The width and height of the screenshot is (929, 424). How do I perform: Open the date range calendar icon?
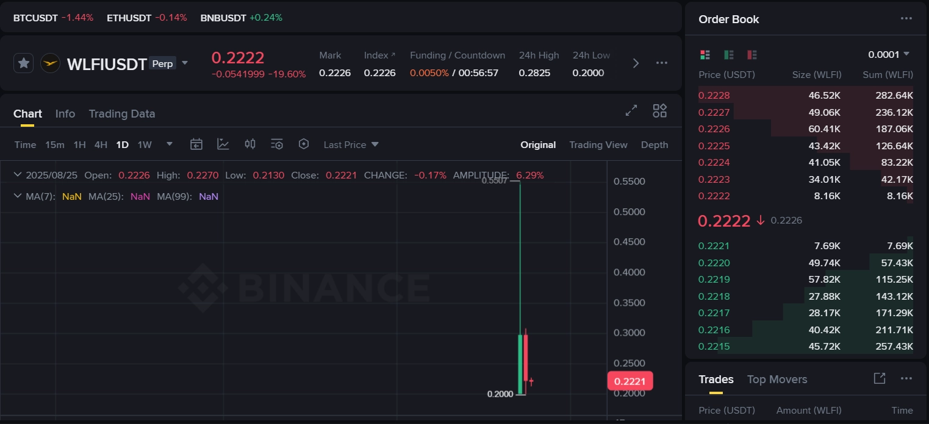196,144
